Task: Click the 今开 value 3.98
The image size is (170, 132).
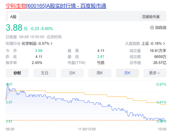Action: (x=39, y=51)
